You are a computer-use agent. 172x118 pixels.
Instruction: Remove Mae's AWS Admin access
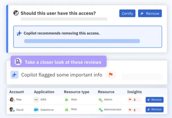click(x=154, y=100)
